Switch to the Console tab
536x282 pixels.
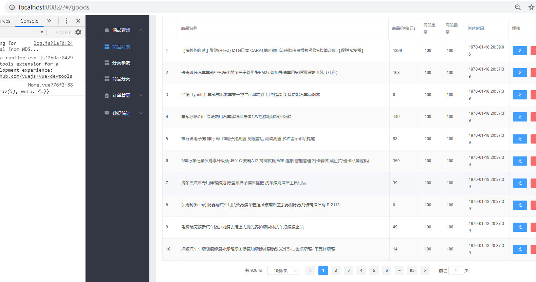pos(29,21)
